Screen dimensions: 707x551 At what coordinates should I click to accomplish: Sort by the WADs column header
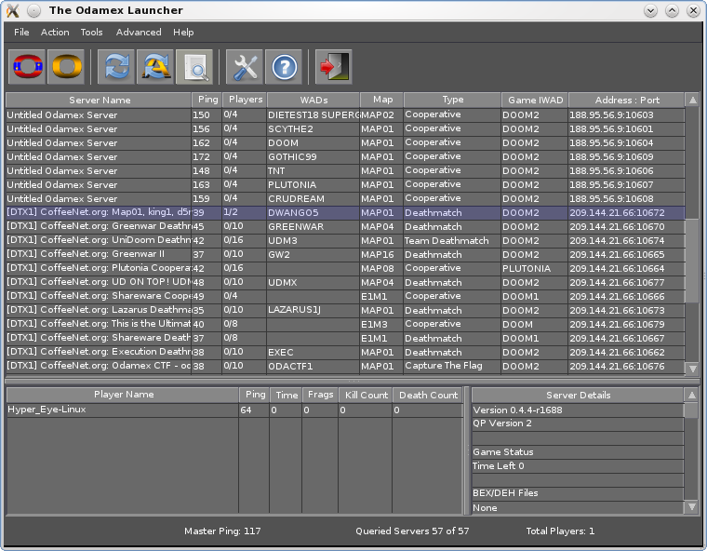313,100
